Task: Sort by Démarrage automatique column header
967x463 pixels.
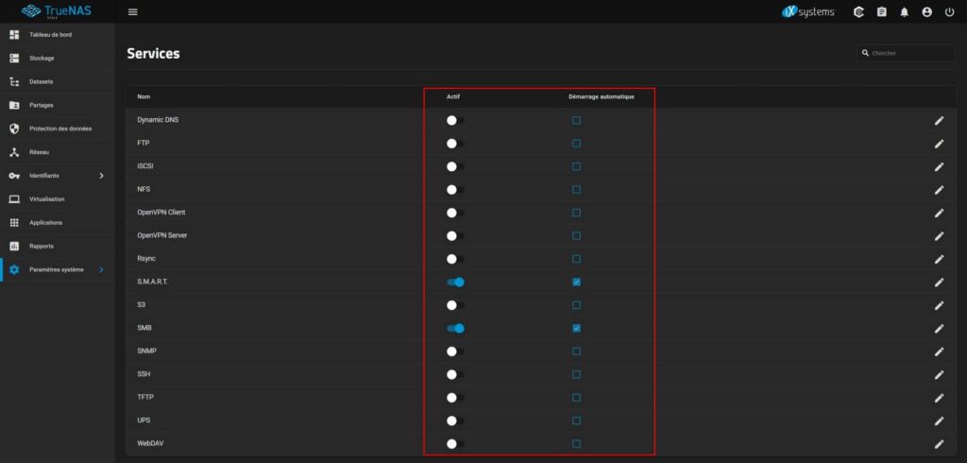Action: 602,97
